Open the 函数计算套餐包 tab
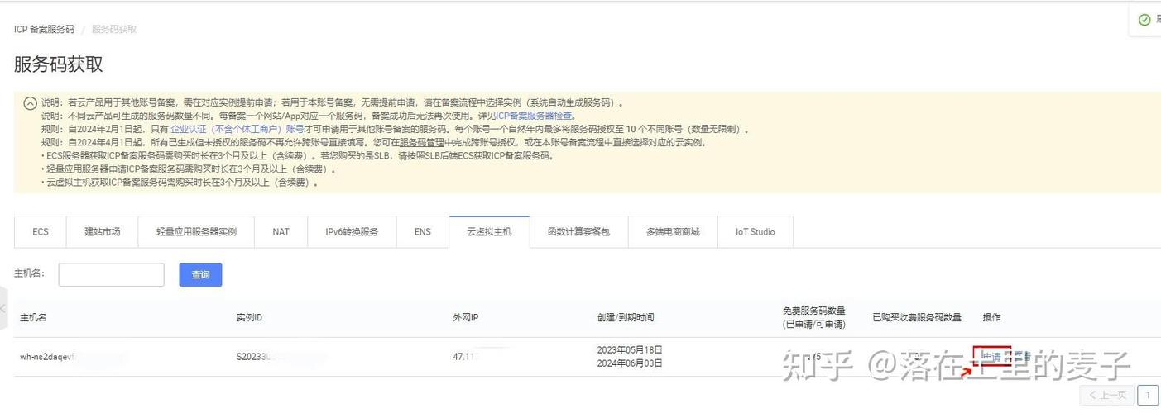The width and height of the screenshot is (1161, 413). tap(578, 232)
